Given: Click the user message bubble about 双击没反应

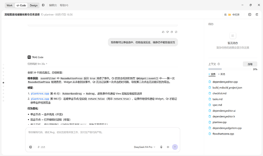Looking at the screenshot, I should [143, 42].
